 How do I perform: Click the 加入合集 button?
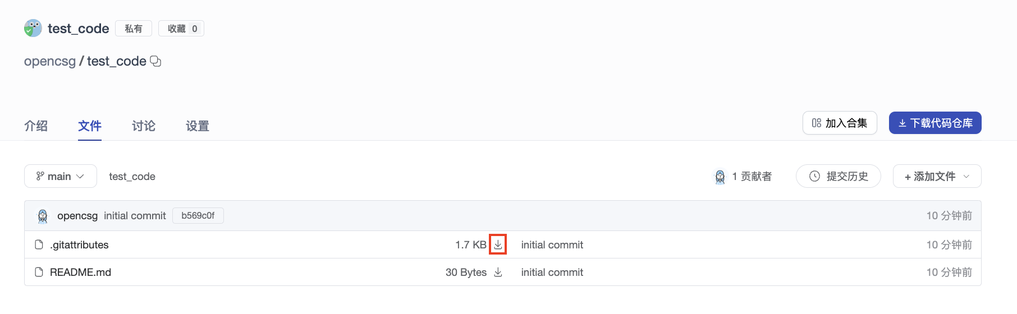coord(840,123)
